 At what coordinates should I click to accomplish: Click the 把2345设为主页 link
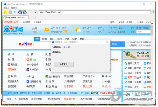11,22
